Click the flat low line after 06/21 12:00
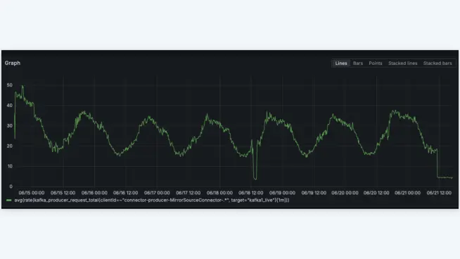 coord(445,177)
